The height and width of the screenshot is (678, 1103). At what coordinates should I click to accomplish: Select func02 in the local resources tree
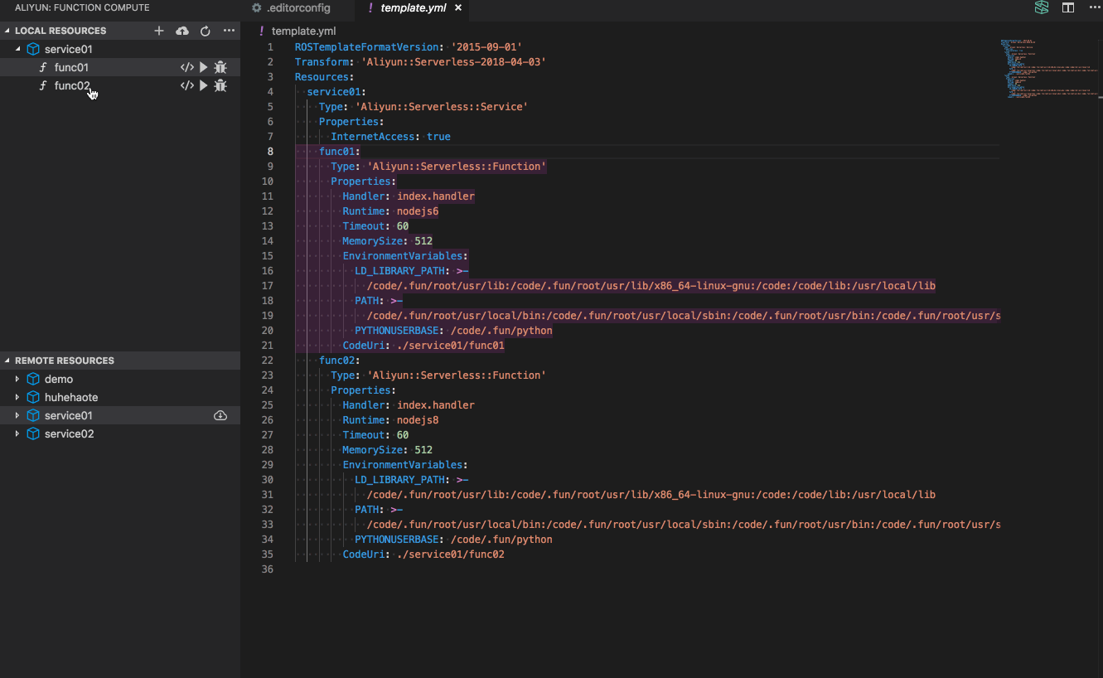[x=72, y=85]
